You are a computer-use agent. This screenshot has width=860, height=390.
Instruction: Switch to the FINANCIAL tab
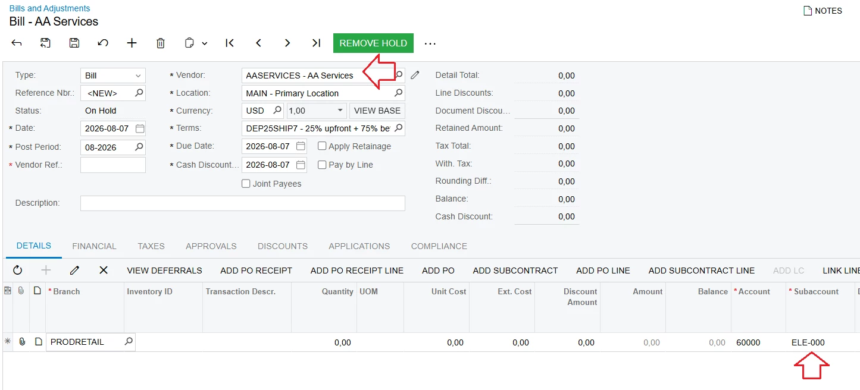pos(94,246)
